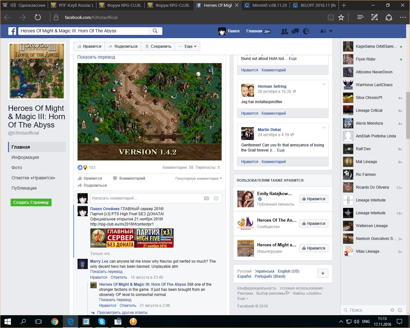410x328 pixels.
Task: Open the account menu dropdown arrow
Action: [x=331, y=31]
